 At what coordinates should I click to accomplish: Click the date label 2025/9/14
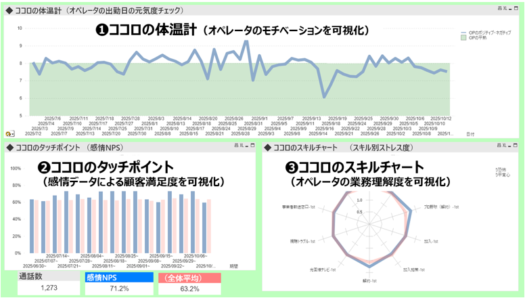318,133
